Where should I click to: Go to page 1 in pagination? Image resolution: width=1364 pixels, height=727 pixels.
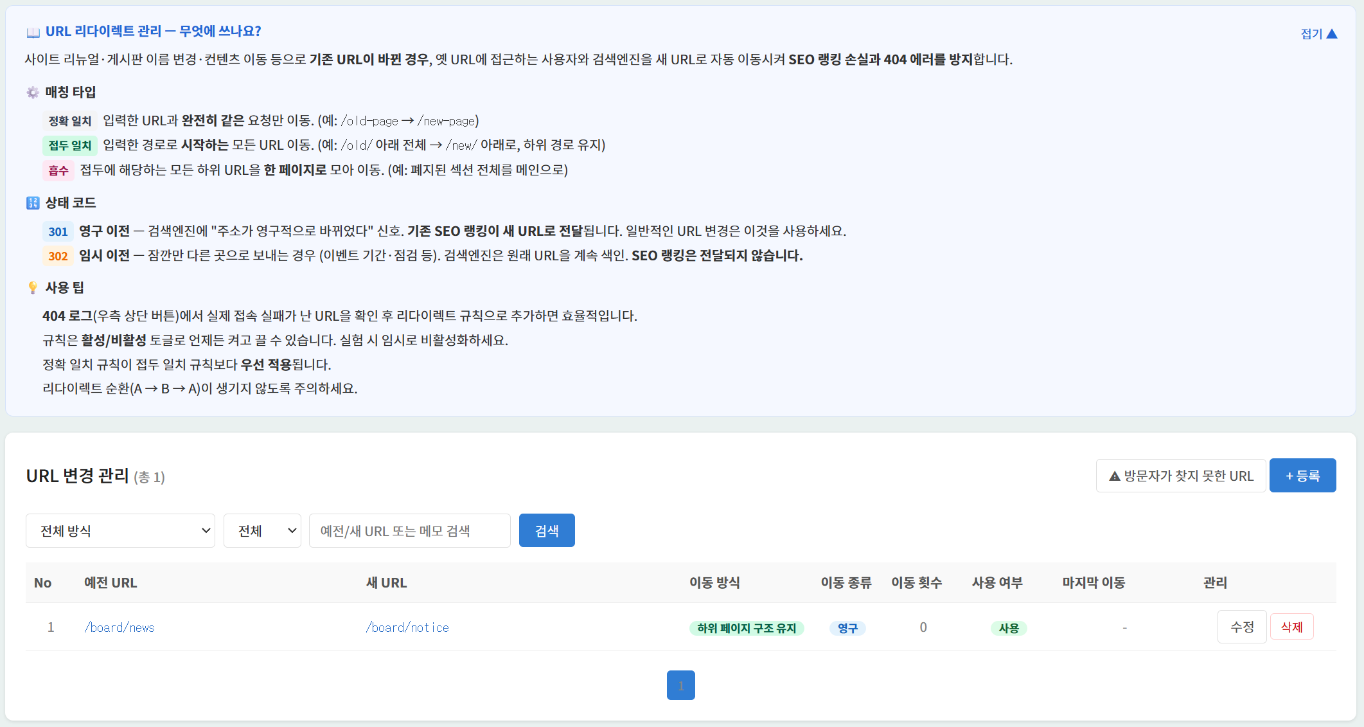[680, 685]
